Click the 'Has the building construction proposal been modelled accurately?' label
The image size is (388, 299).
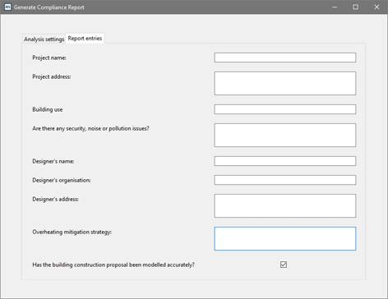(113, 264)
